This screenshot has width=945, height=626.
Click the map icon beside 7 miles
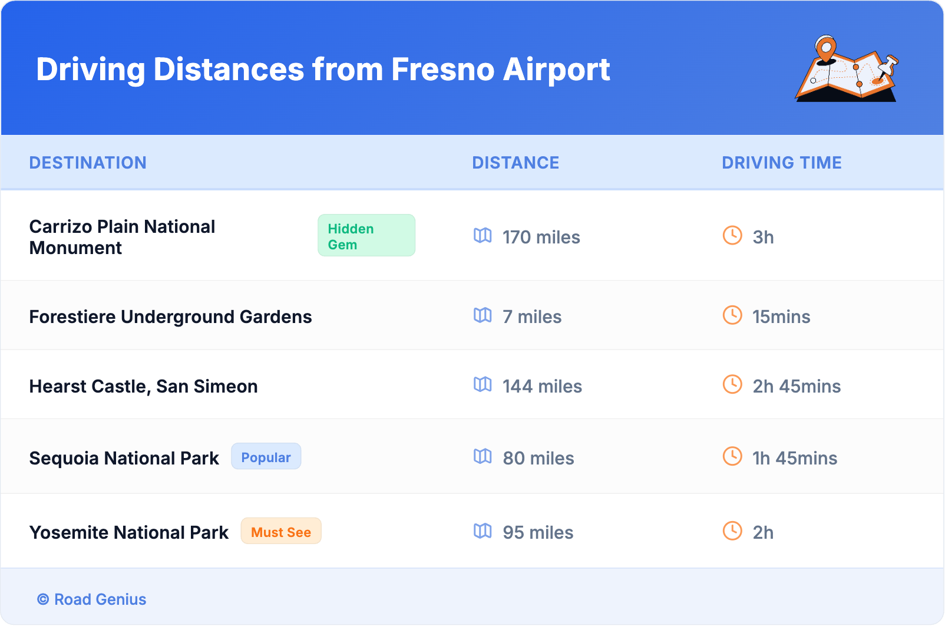tap(483, 315)
